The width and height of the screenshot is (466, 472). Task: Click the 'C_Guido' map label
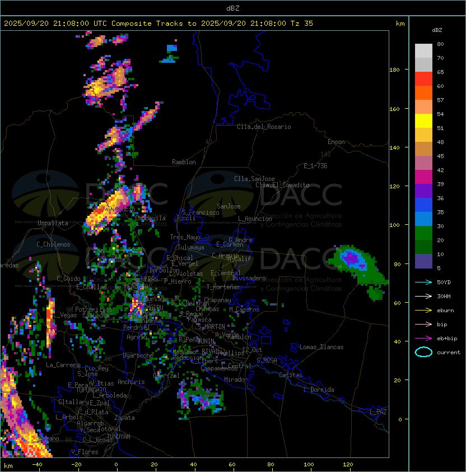pyautogui.click(x=68, y=279)
